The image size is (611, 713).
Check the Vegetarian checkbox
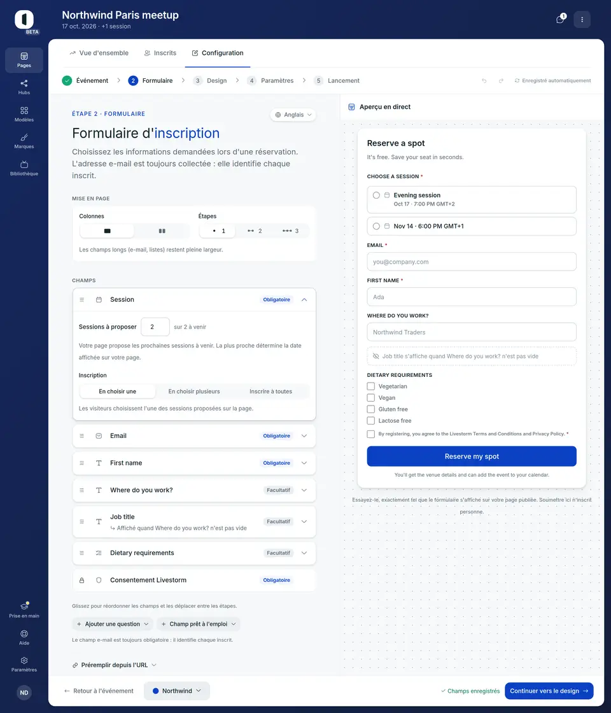(x=371, y=386)
